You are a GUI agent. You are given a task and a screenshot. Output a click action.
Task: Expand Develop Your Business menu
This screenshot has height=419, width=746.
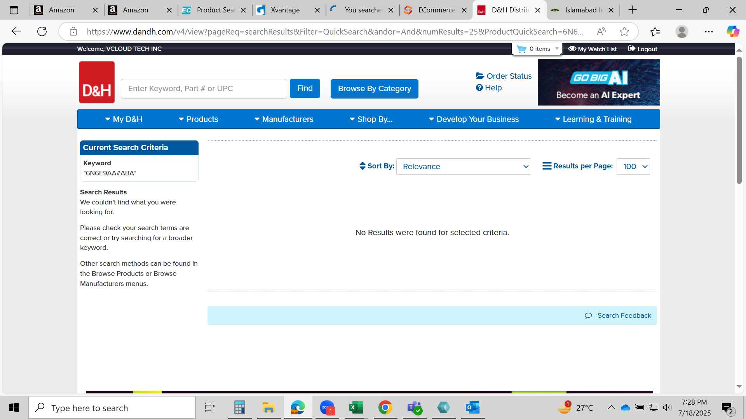474,119
